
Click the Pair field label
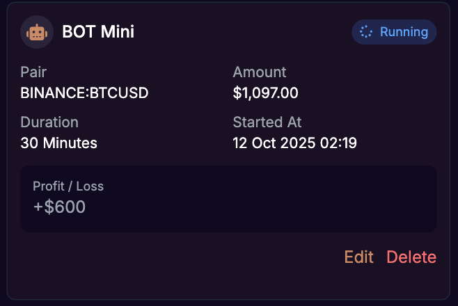click(x=33, y=72)
